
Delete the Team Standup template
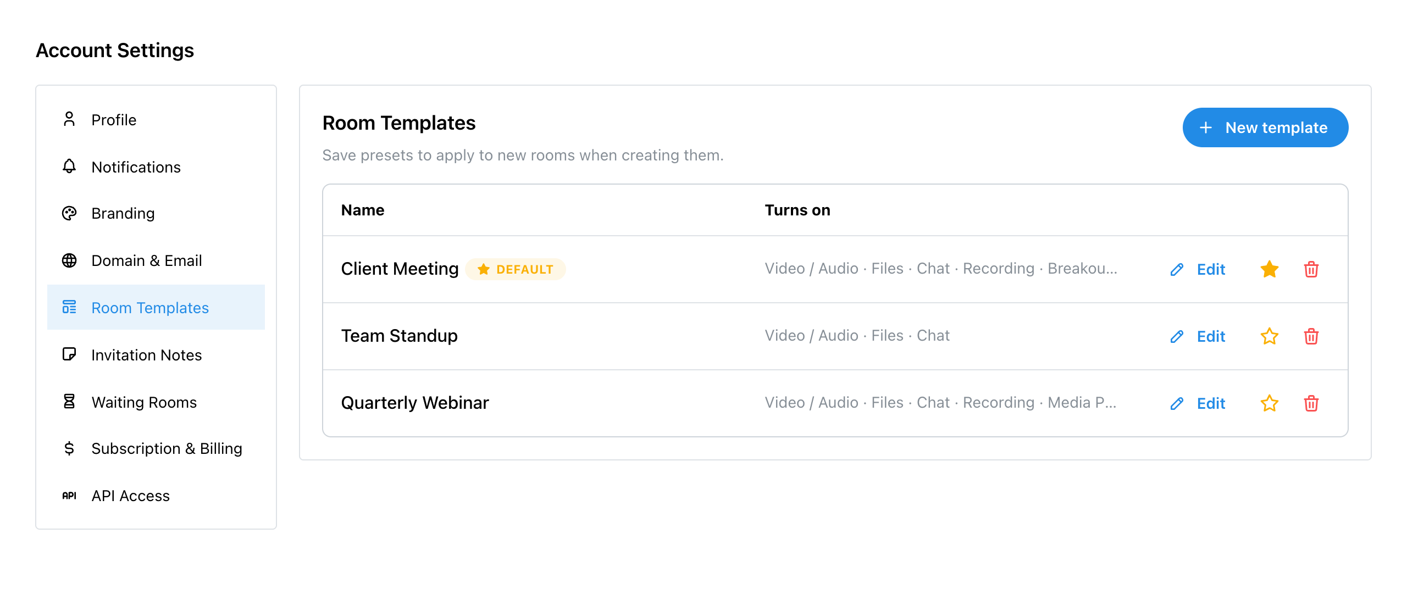[1311, 336]
